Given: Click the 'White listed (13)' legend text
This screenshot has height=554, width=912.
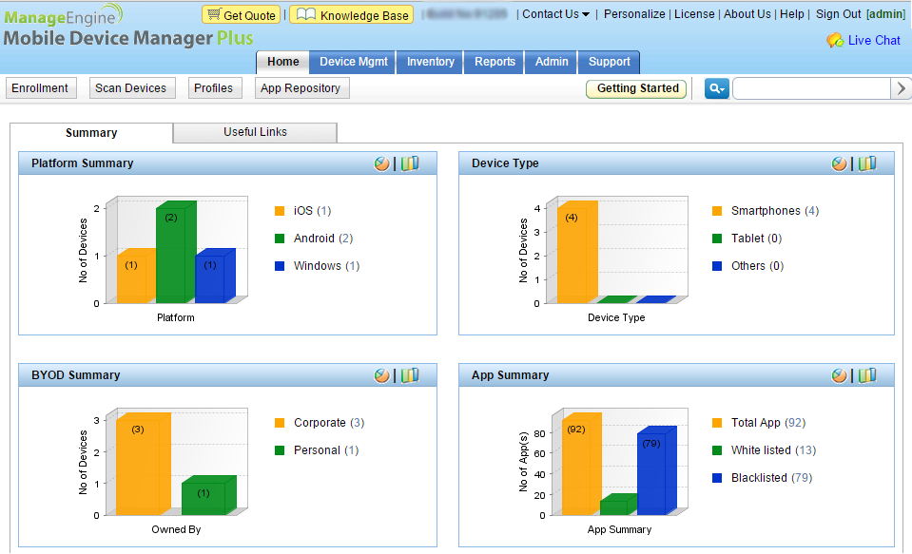Looking at the screenshot, I should [x=773, y=450].
